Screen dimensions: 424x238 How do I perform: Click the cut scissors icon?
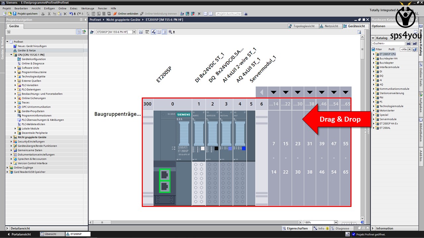point(49,14)
